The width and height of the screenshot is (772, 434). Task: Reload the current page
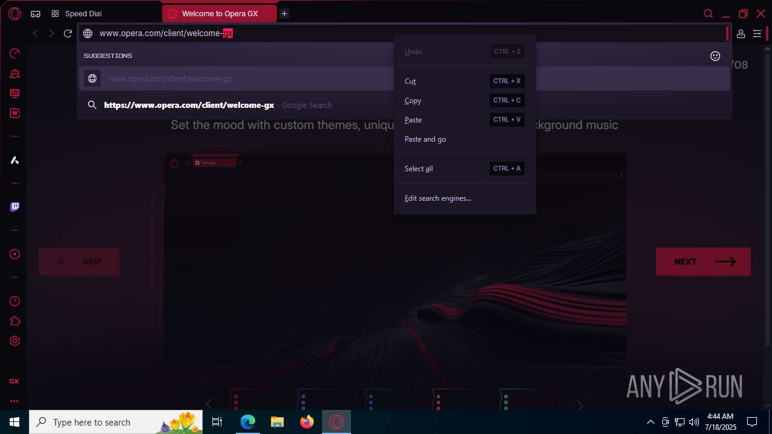(x=68, y=34)
